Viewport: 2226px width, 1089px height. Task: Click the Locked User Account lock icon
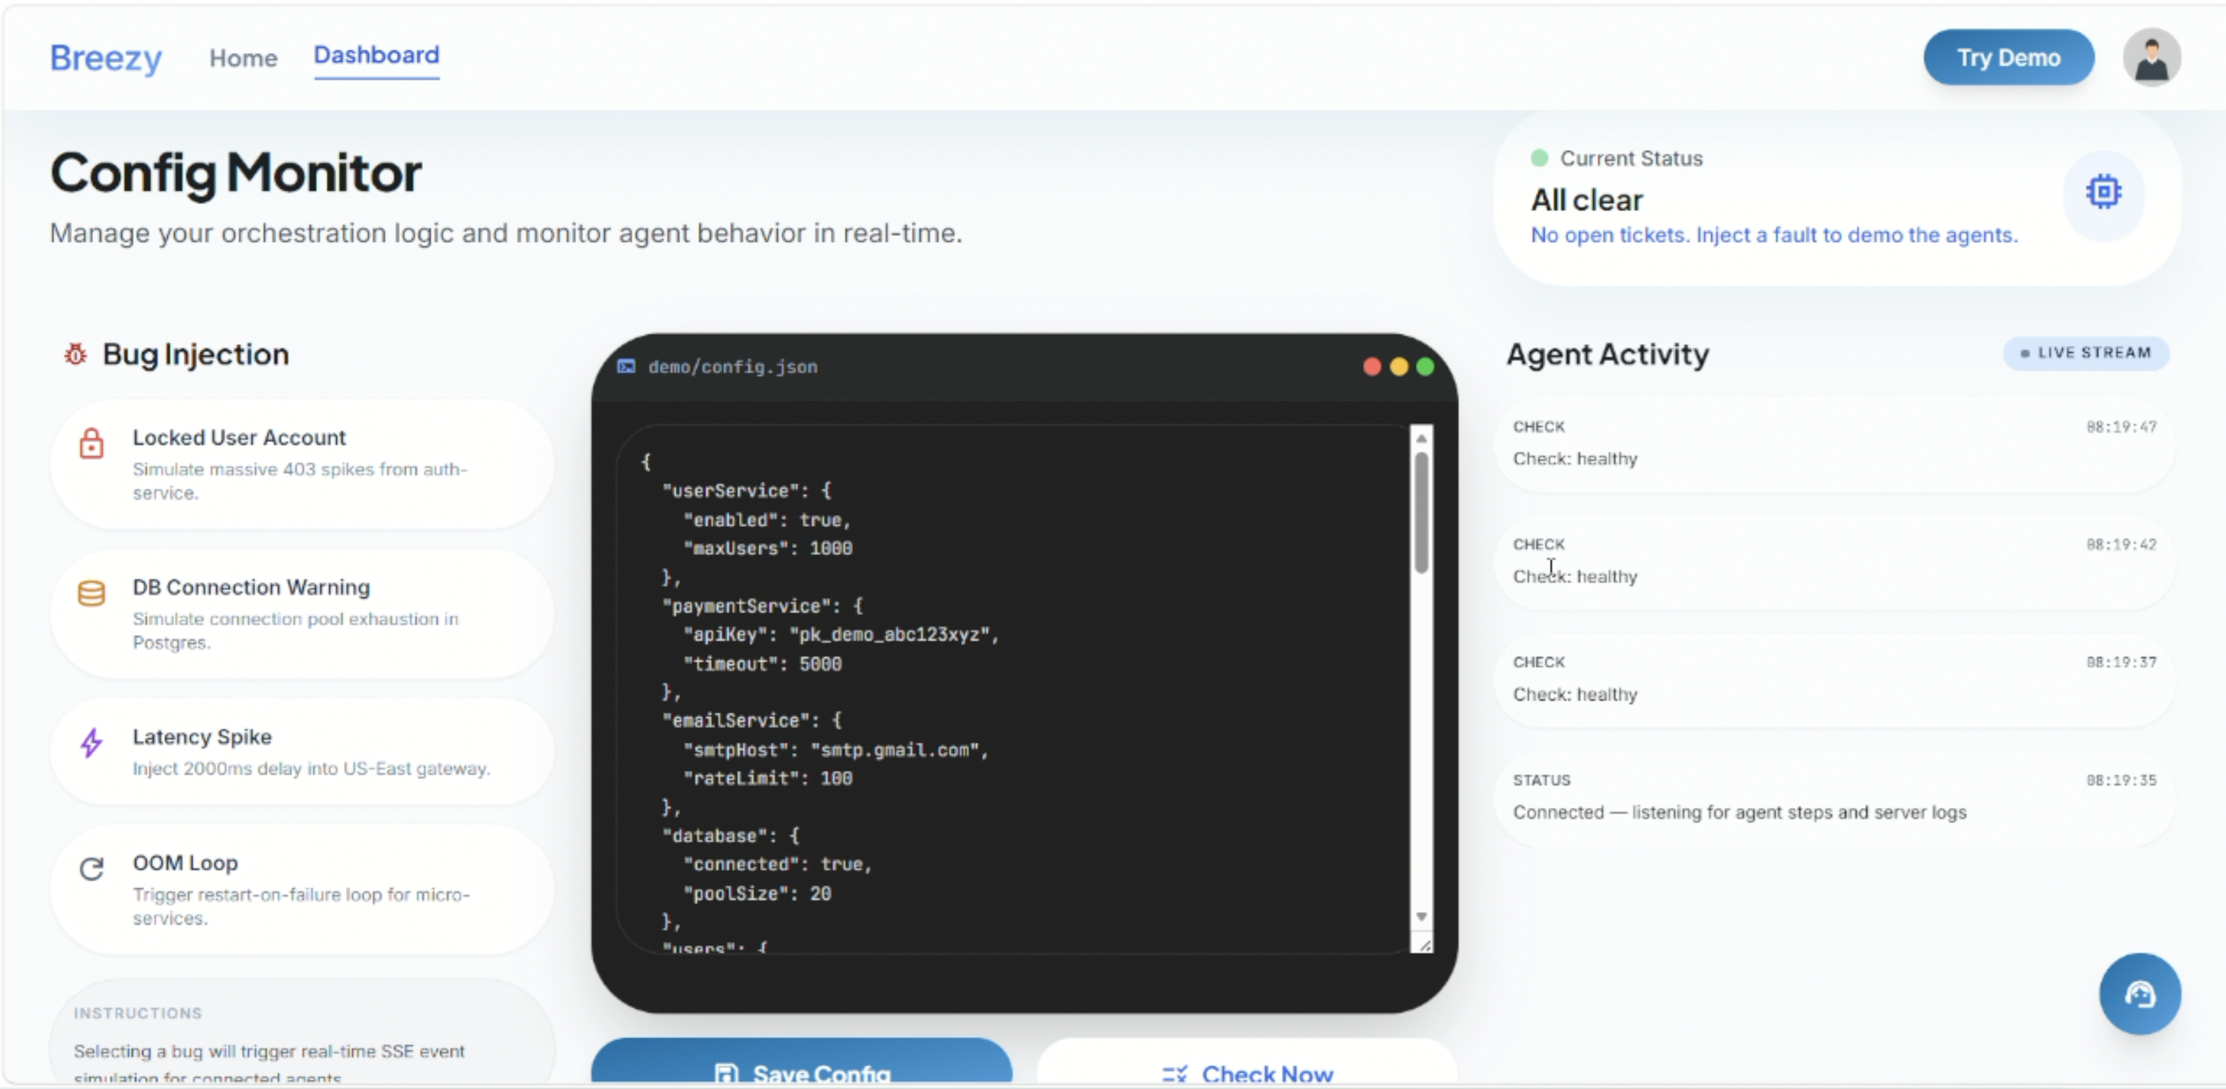[92, 444]
